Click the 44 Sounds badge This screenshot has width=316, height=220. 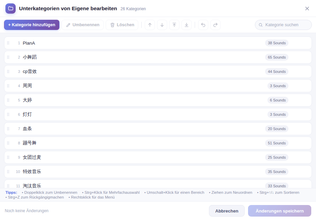pyautogui.click(x=277, y=72)
